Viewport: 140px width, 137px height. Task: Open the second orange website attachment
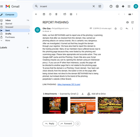(83, 105)
